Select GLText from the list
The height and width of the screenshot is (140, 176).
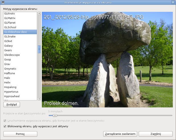(20, 41)
